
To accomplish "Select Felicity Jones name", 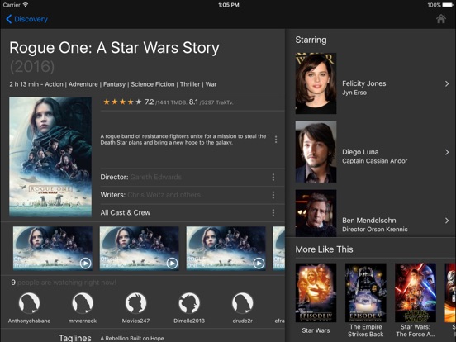I will pyautogui.click(x=364, y=83).
